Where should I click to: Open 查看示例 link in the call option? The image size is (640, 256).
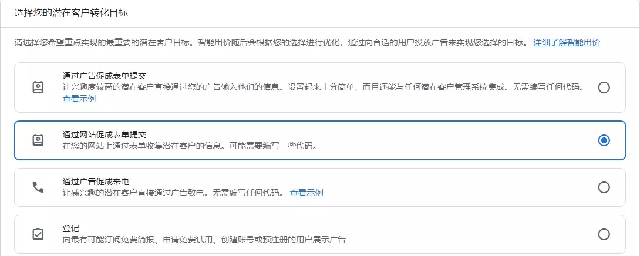pos(306,193)
